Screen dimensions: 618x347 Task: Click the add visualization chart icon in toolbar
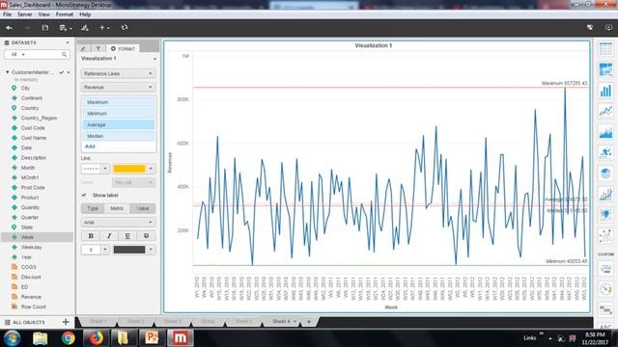[x=84, y=28]
